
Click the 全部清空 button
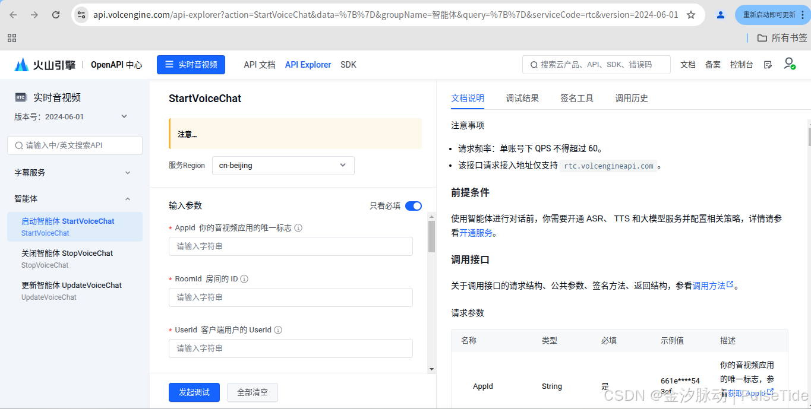[253, 392]
